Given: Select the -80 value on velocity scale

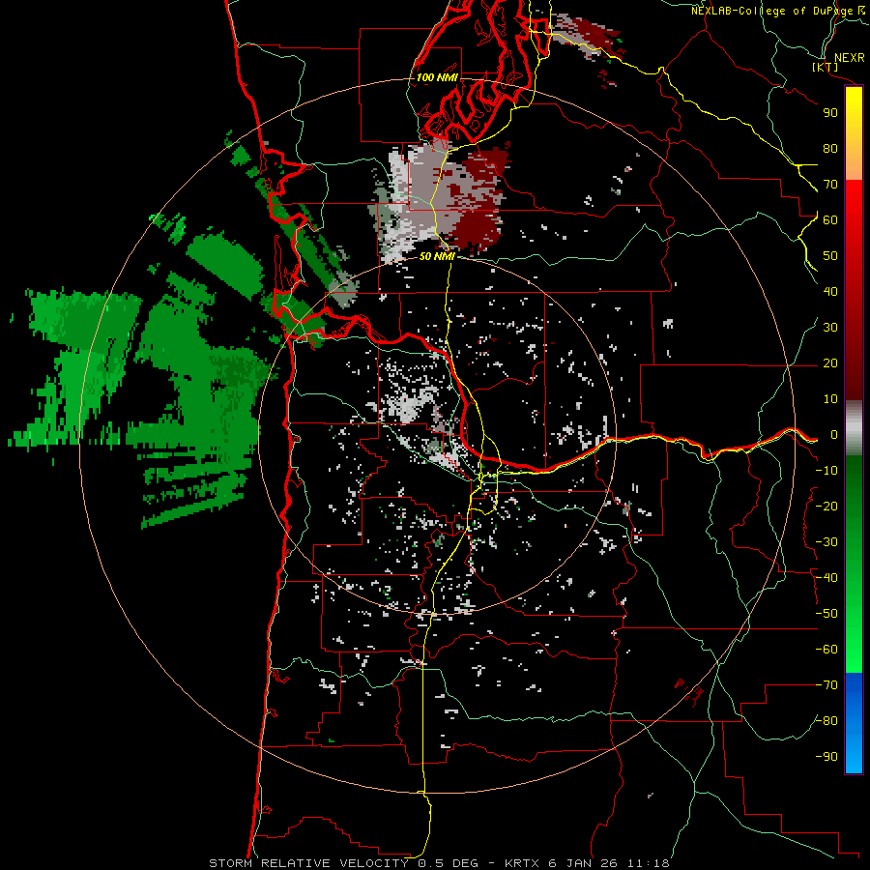Looking at the screenshot, I should (x=826, y=721).
